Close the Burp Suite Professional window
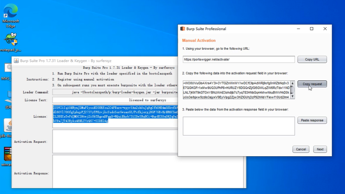 325,29
